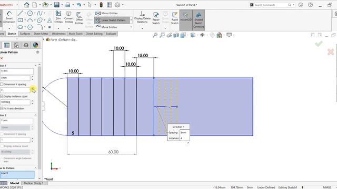Image resolution: width=337 pixels, height=189 pixels.
Task: Click the Rebuild traffic light icon
Action: click(x=101, y=5)
